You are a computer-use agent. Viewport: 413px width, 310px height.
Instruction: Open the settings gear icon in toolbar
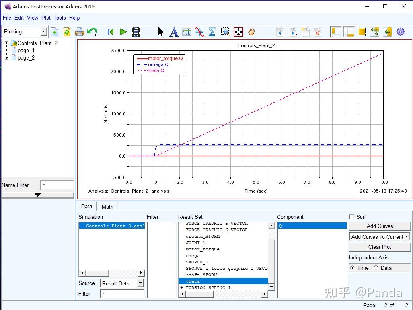[401, 32]
